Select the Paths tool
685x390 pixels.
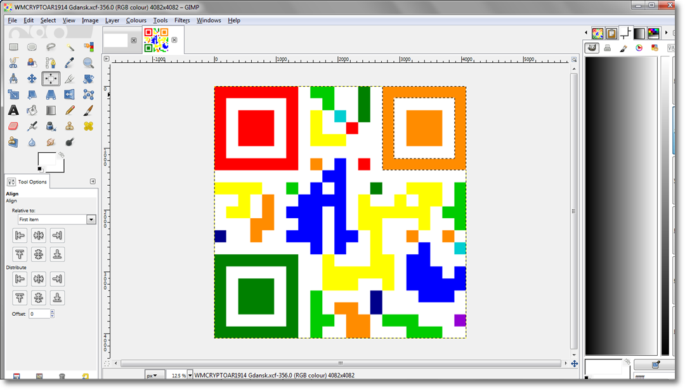(51, 63)
